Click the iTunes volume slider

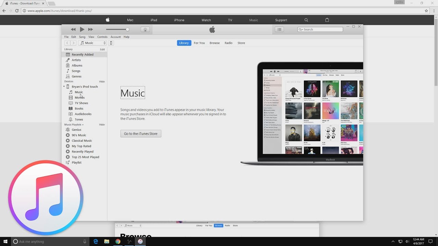[117, 29]
